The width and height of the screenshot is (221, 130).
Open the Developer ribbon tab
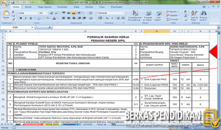click(117, 7)
